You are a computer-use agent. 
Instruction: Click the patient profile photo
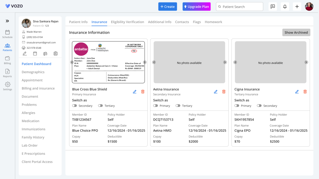pyautogui.click(x=26, y=23)
